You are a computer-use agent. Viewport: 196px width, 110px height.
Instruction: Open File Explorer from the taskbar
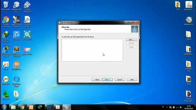(13, 107)
